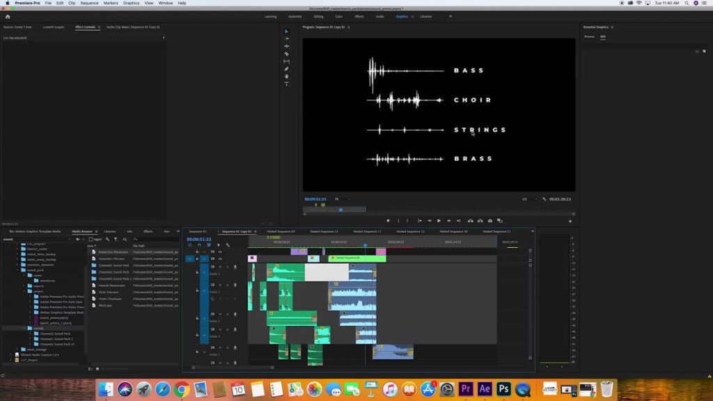Select the Type tool
Screen dimensions: 713x401
pyautogui.click(x=286, y=84)
